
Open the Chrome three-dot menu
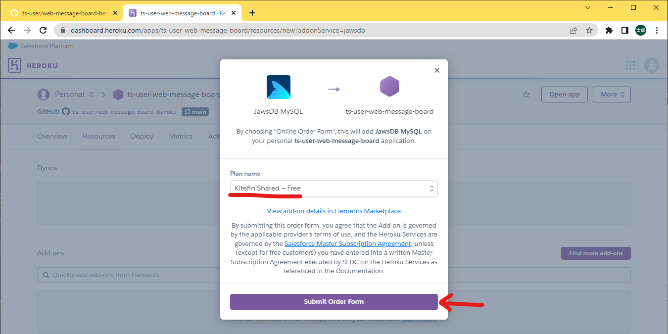click(657, 30)
